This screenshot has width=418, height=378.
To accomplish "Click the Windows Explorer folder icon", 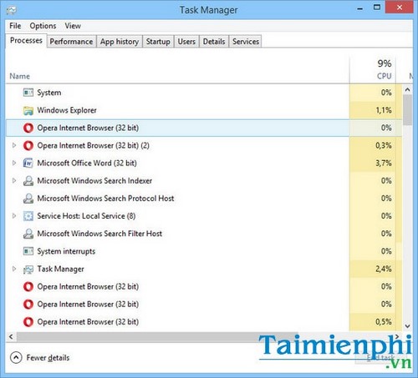I will pos(28,110).
